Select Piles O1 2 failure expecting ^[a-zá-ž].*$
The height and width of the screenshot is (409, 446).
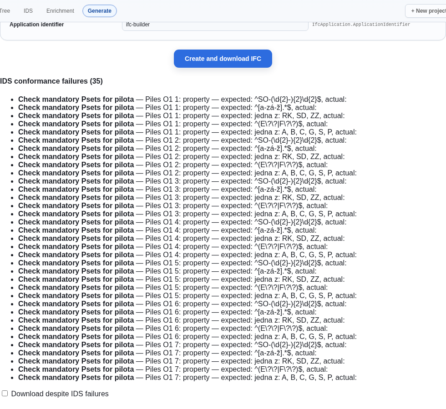tap(167, 149)
